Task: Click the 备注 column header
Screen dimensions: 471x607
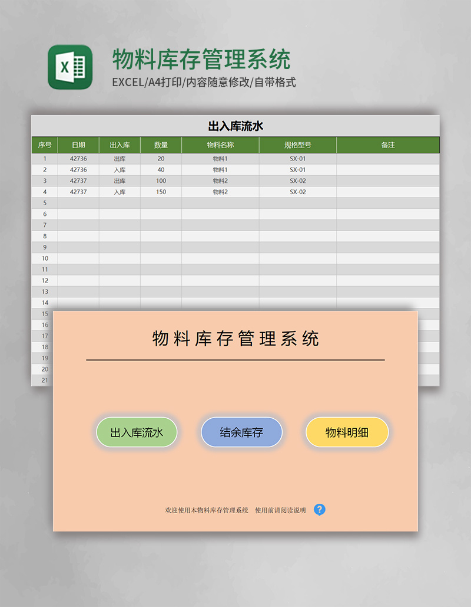Action: 388,145
